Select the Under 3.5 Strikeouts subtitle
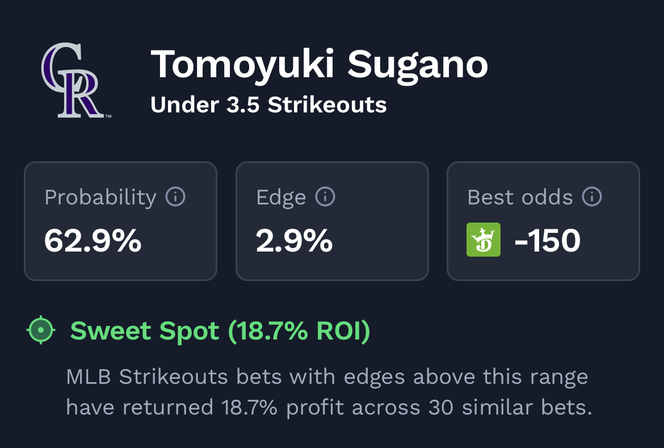 coord(268,105)
